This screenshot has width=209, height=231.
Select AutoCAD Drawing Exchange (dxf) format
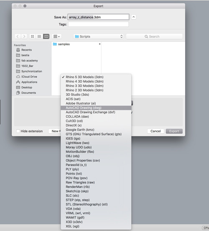pyautogui.click(x=96, y=112)
